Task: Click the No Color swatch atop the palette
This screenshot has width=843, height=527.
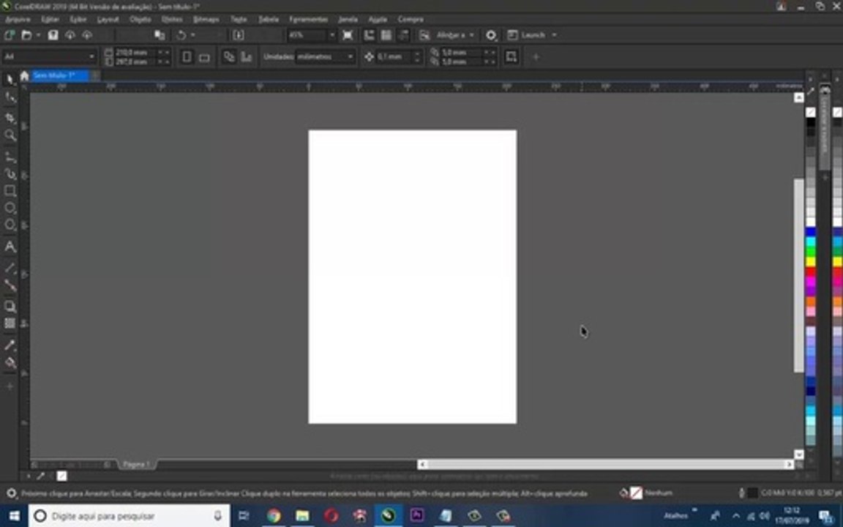Action: 810,112
